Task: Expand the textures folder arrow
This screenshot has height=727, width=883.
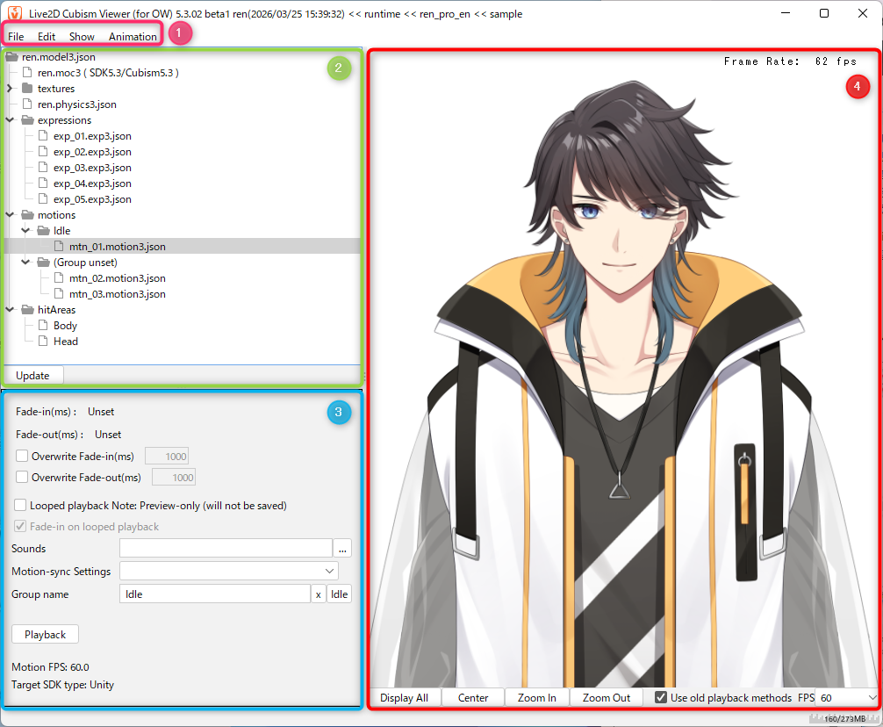Action: pos(10,89)
